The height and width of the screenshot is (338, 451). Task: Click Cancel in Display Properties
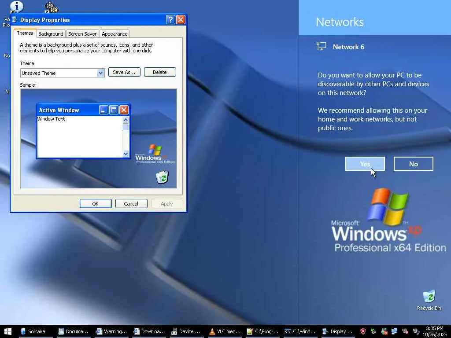[131, 203]
